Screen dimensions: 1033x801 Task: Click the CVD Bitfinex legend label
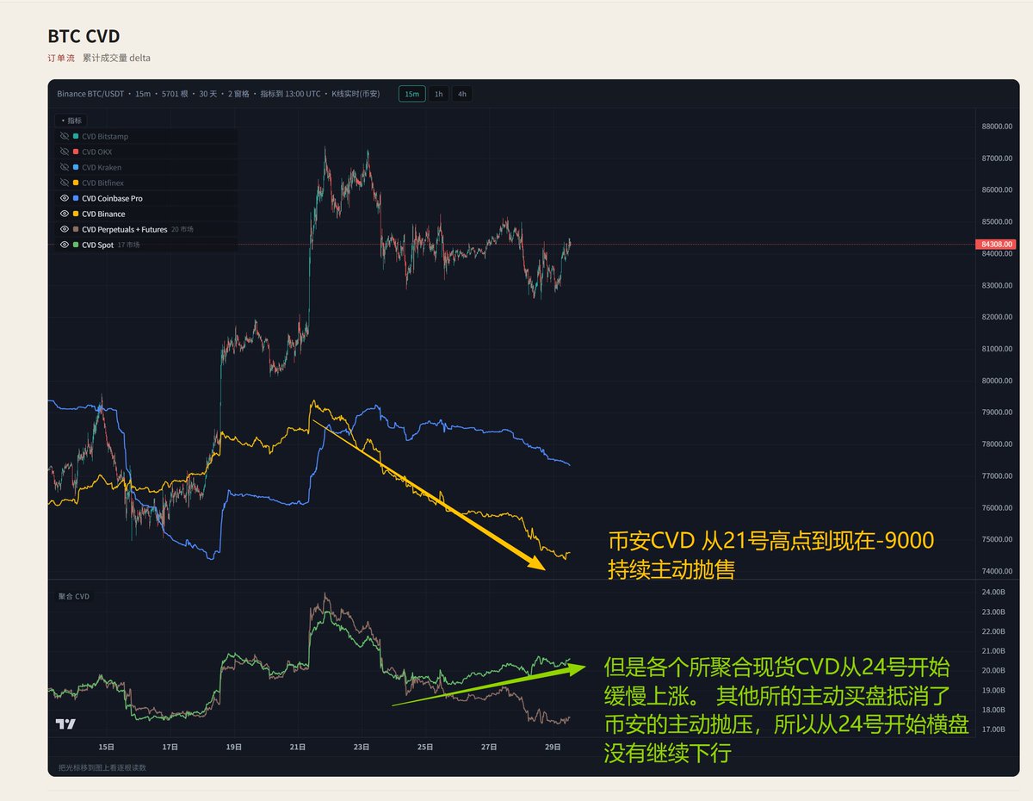click(103, 183)
